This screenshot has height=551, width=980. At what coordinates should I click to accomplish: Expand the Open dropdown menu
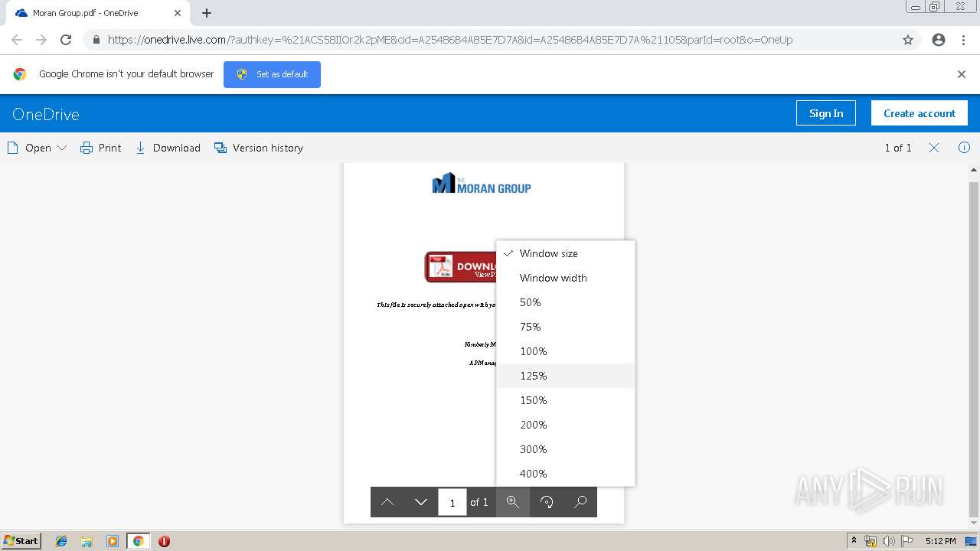click(37, 148)
